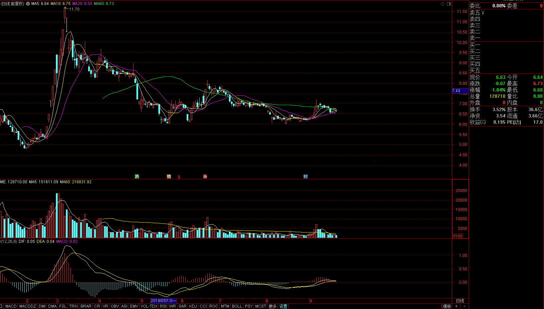Click the MA20: 6.55 label
The height and width of the screenshot is (309, 544).
[x=82, y=4]
